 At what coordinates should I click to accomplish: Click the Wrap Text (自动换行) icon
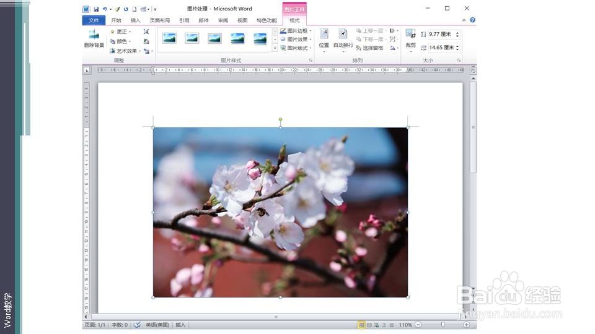pos(343,33)
